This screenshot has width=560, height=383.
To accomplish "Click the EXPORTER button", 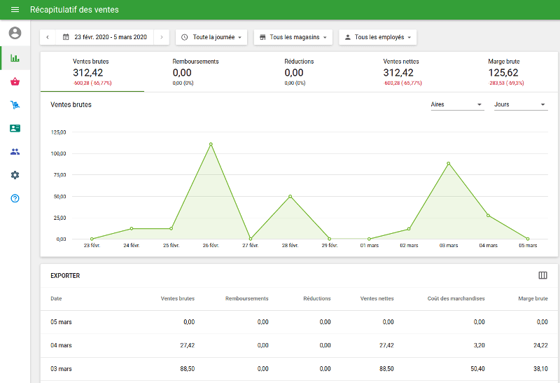I will pos(65,276).
